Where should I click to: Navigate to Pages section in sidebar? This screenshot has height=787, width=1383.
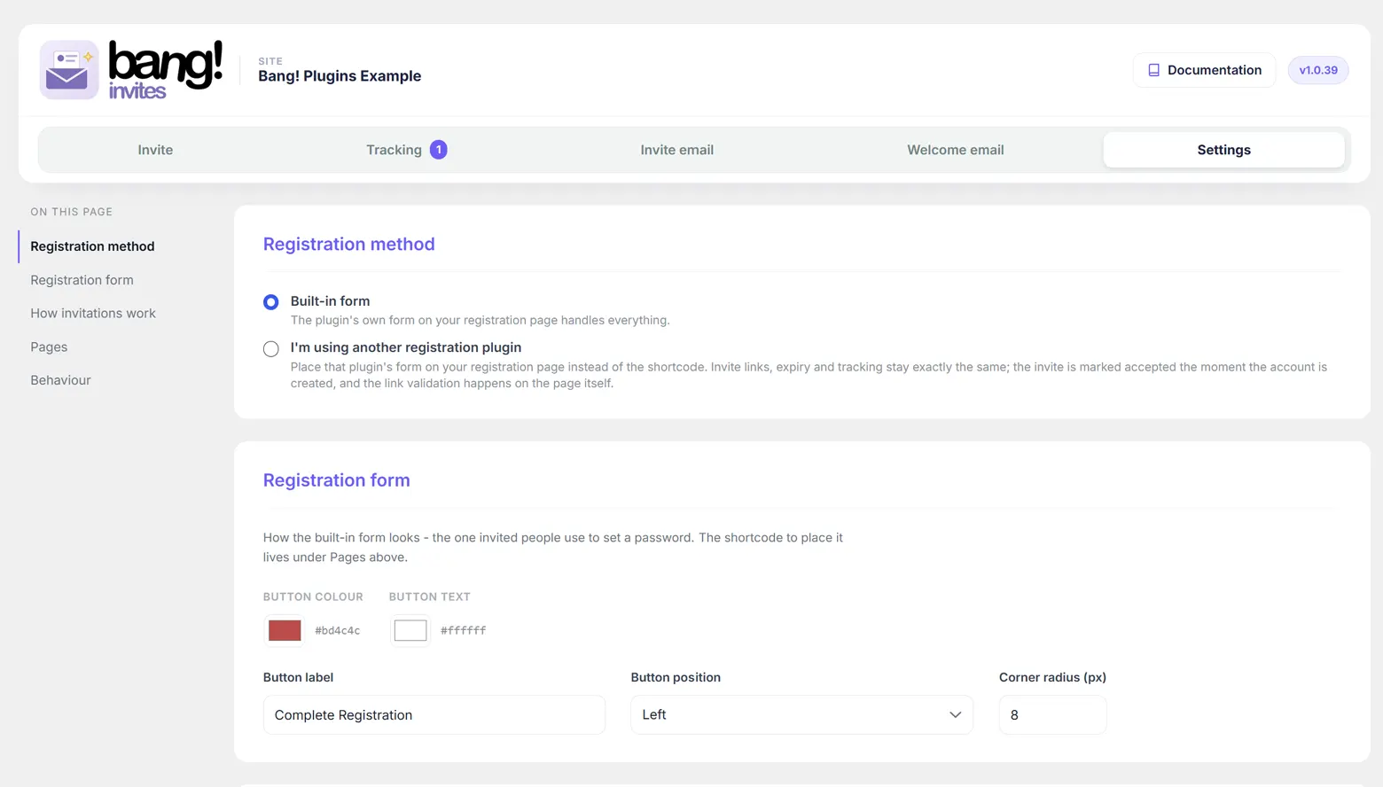pyautogui.click(x=49, y=347)
